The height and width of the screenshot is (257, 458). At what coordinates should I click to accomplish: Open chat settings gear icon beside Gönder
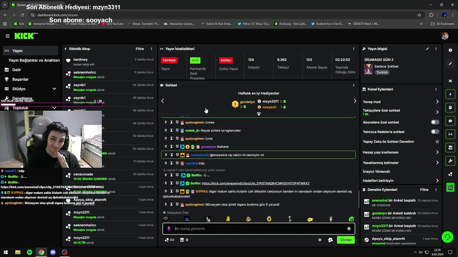[320, 240]
